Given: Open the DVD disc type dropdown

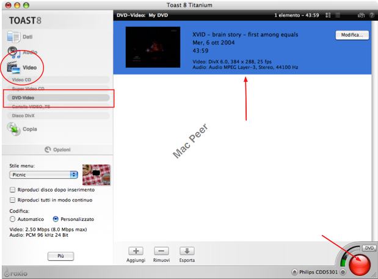Looking at the screenshot, I should click(x=369, y=248).
